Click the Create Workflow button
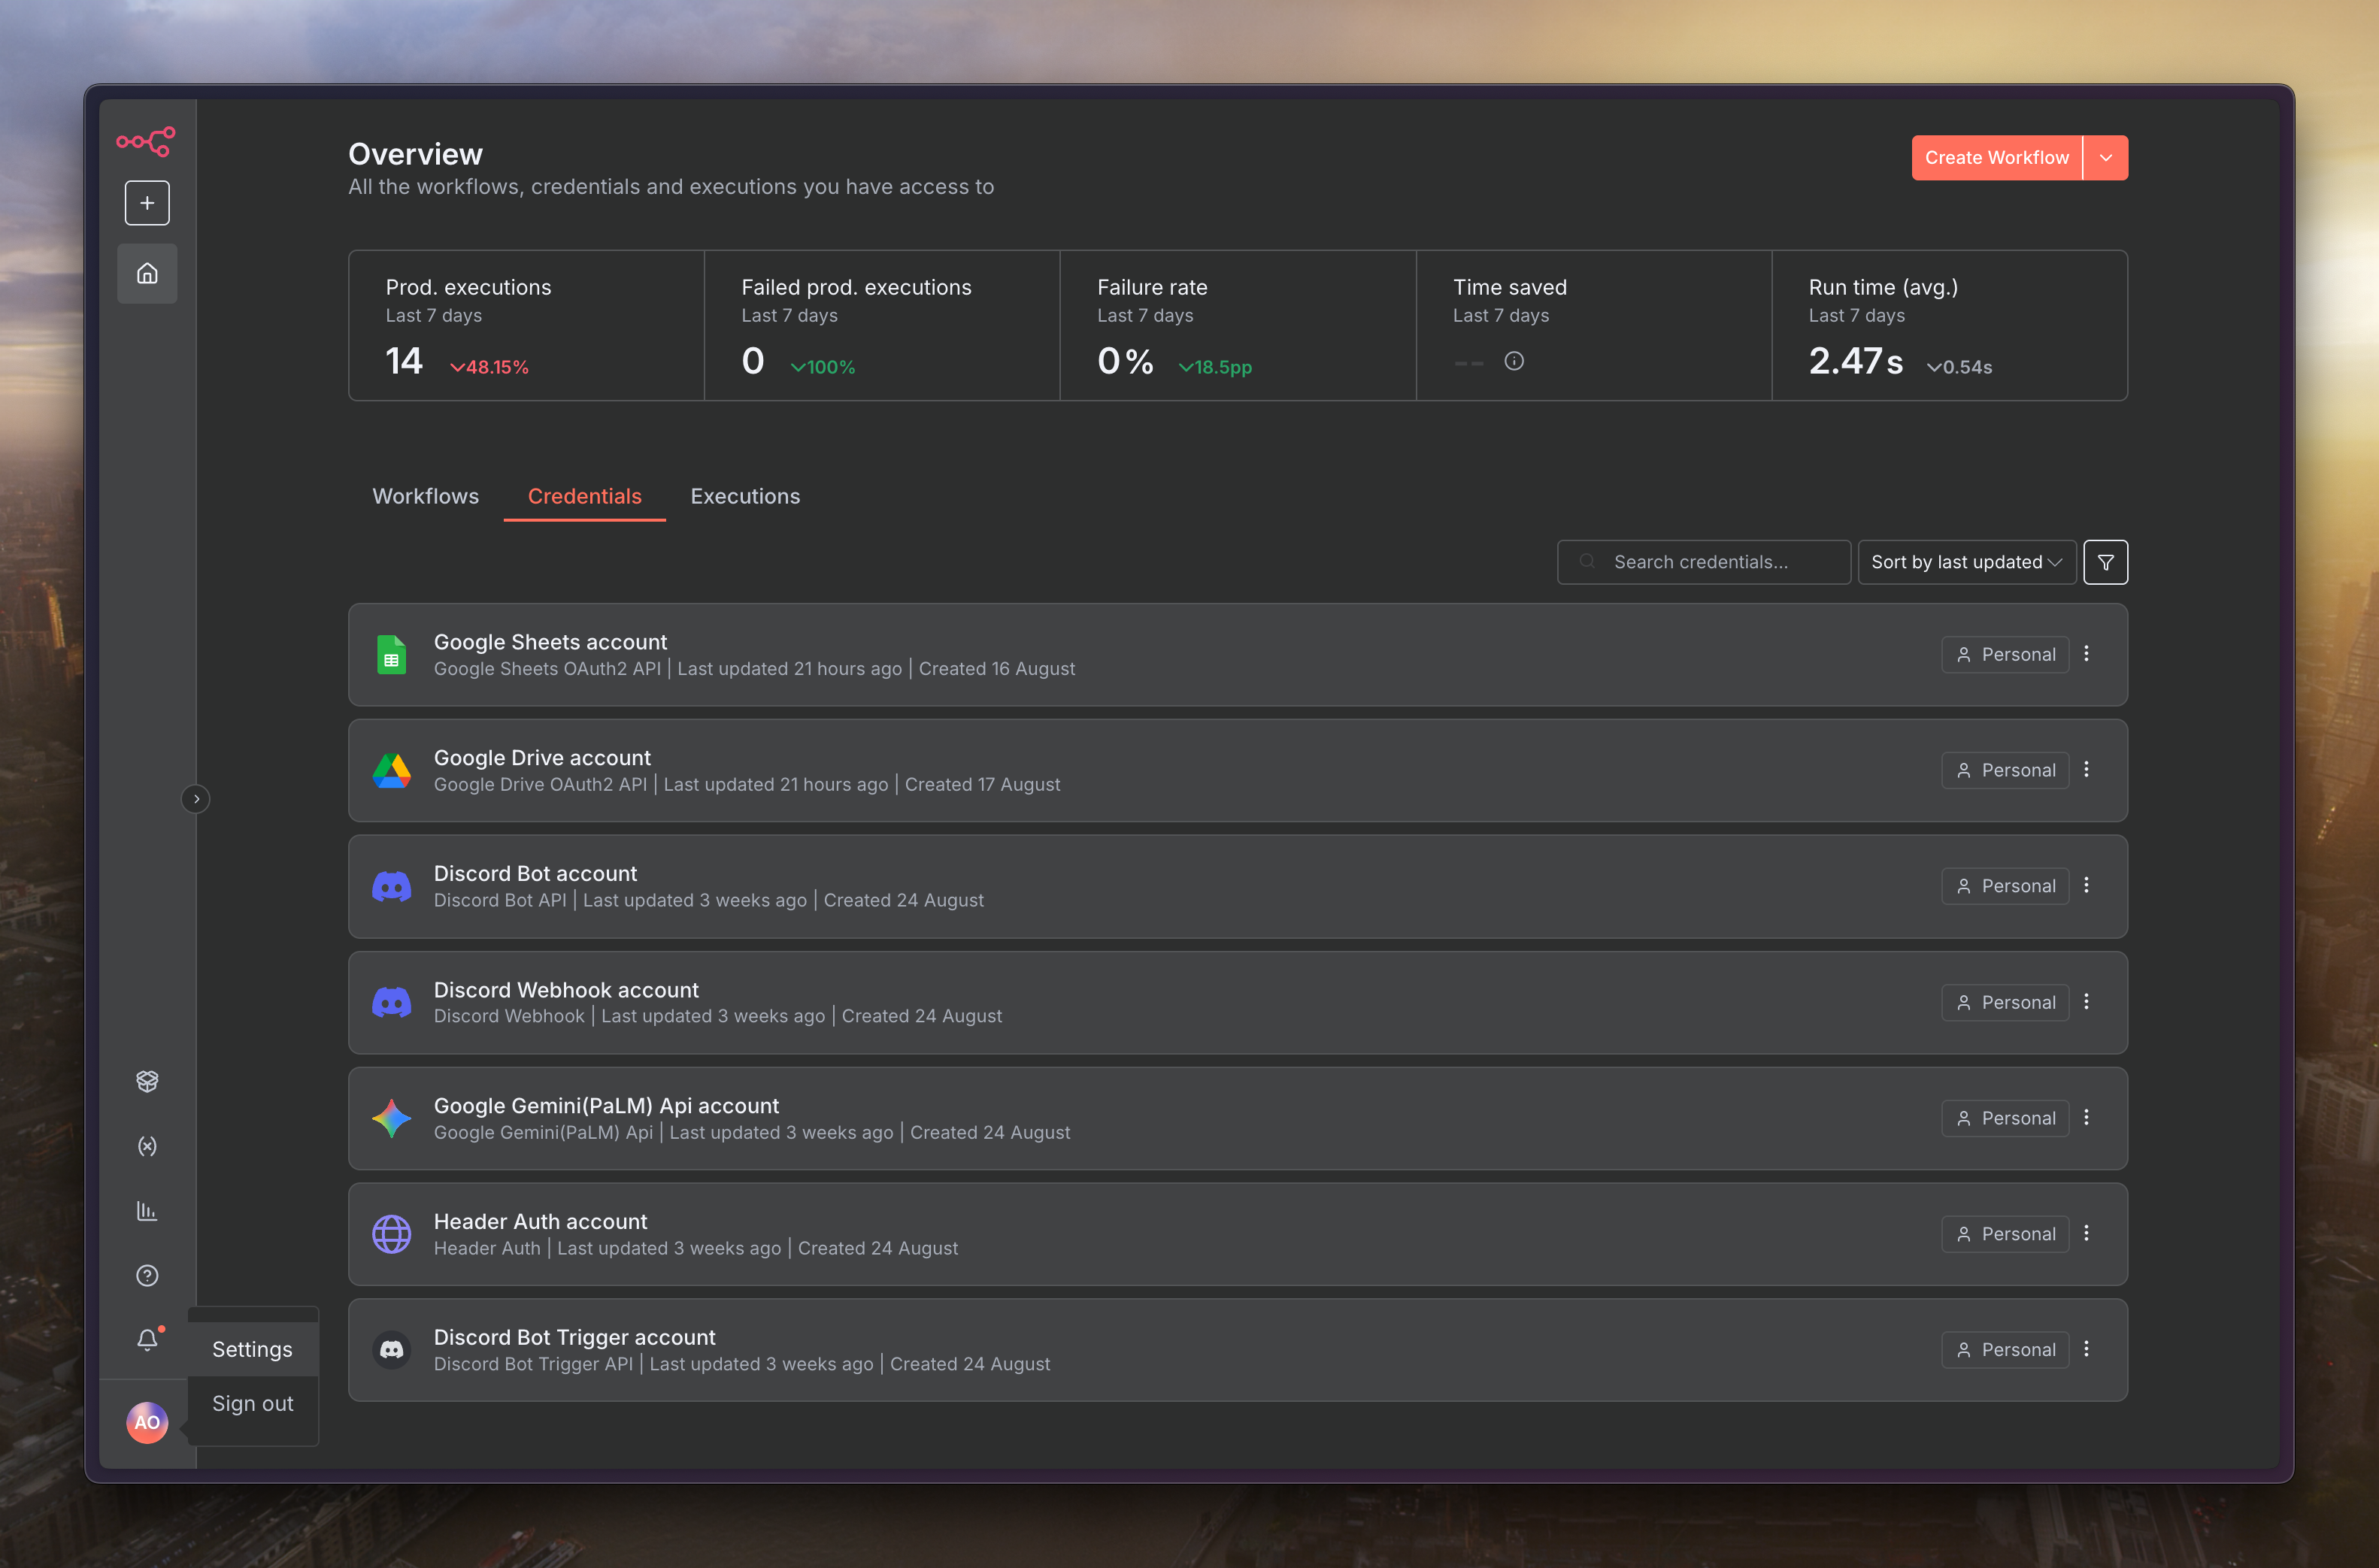Viewport: 2379px width, 1568px height. click(1996, 158)
